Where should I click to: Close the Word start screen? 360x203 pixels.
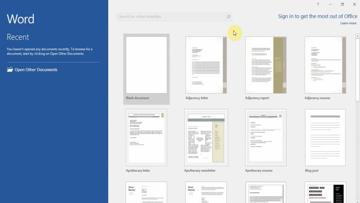point(355,4)
